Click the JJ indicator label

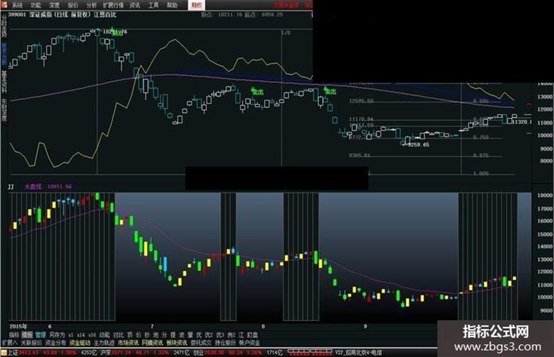pos(11,186)
